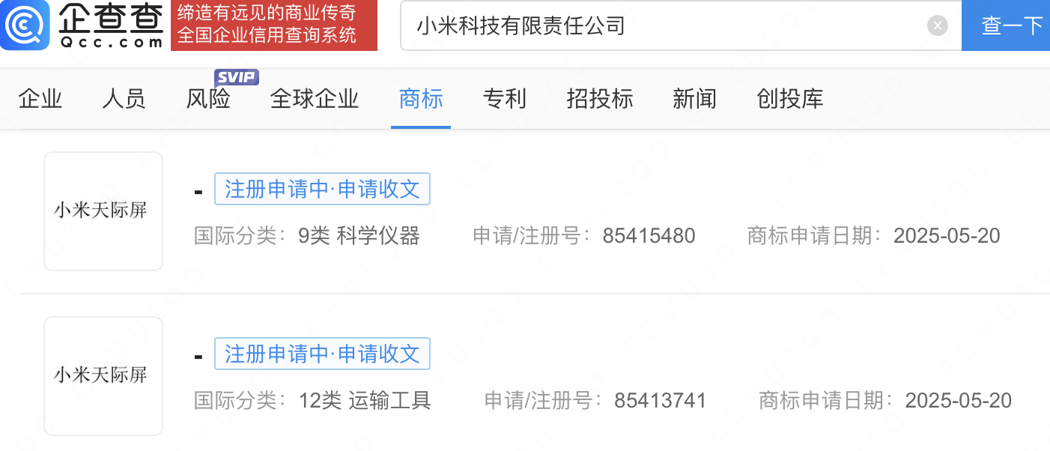Open the first 小米天际屏 trademark thumbnail

click(x=103, y=211)
